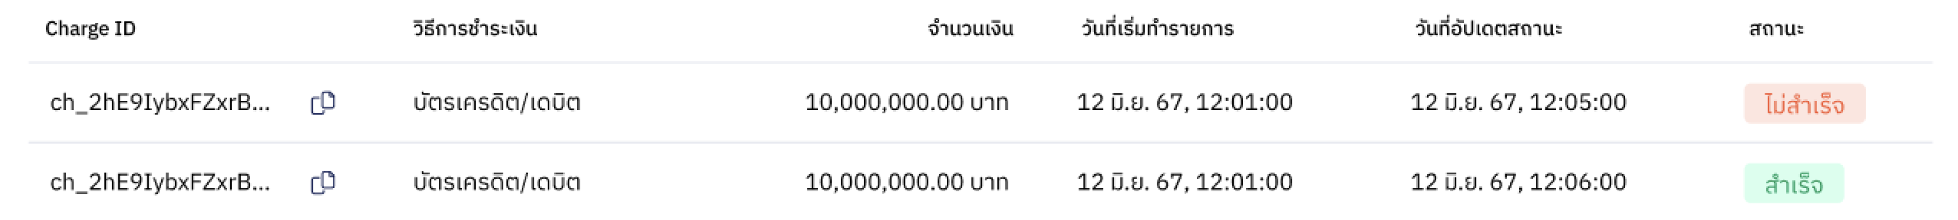Image resolution: width=1958 pixels, height=220 pixels.
Task: Click บัตรเครดิต/เดบิต in the second row
Action: point(497,183)
